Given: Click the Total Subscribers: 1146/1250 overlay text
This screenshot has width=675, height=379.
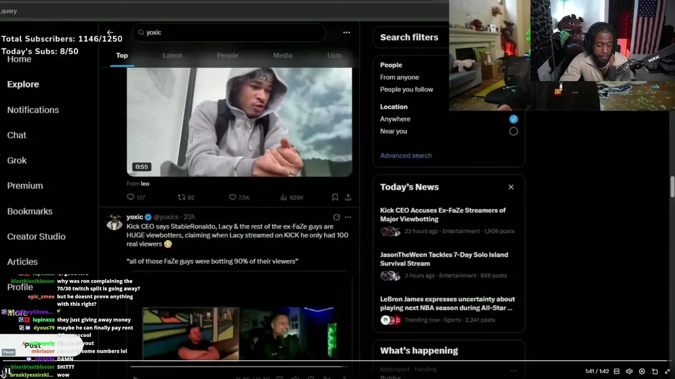Looking at the screenshot, I should [62, 39].
